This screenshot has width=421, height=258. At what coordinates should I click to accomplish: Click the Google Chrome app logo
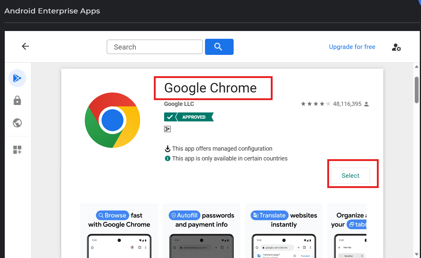click(112, 120)
